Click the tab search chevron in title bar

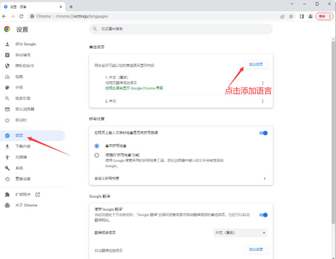[x=292, y=4]
